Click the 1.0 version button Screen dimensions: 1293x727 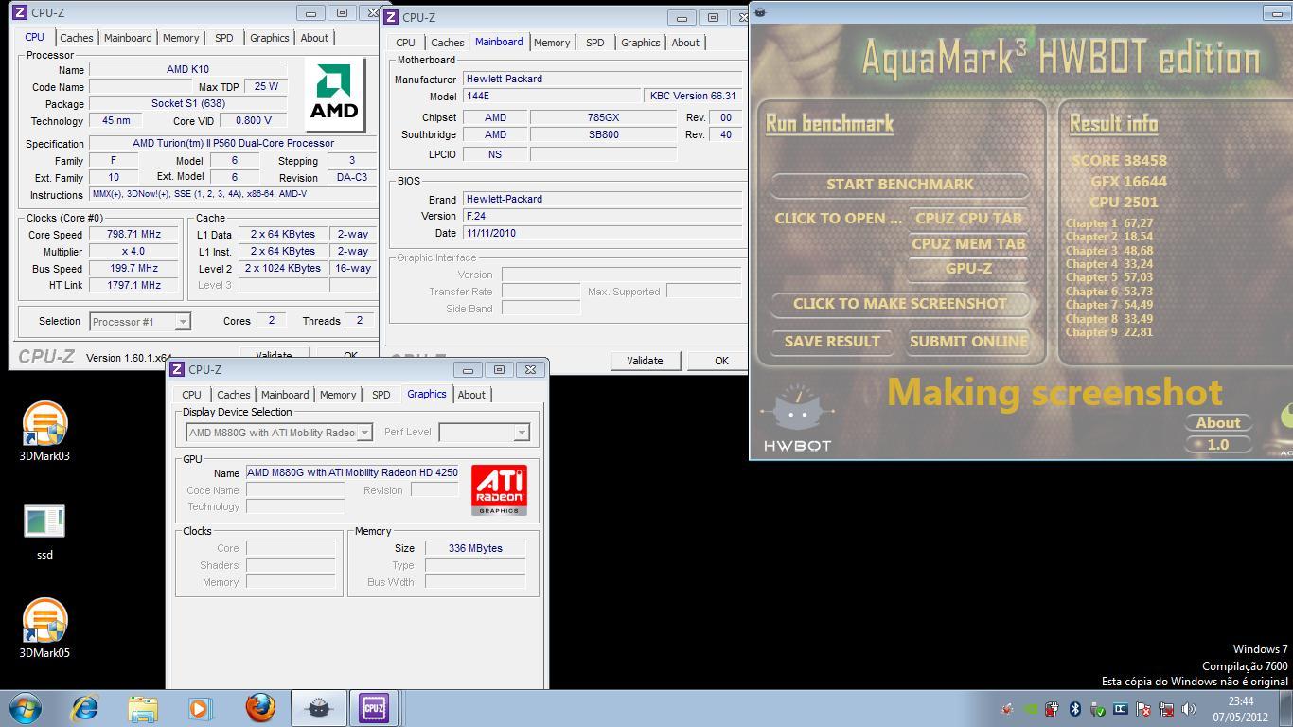click(1218, 444)
